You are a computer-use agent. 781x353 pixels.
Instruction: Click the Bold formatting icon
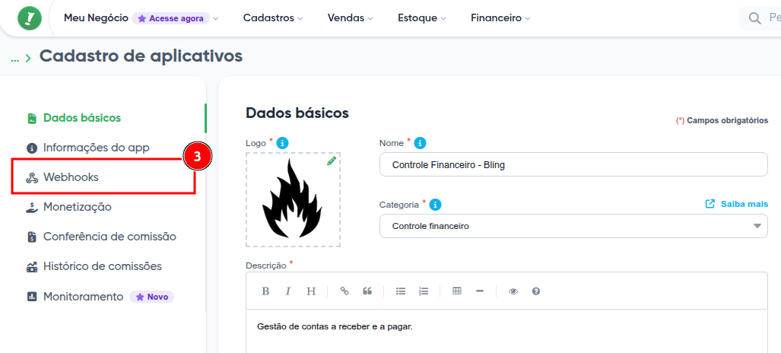265,291
